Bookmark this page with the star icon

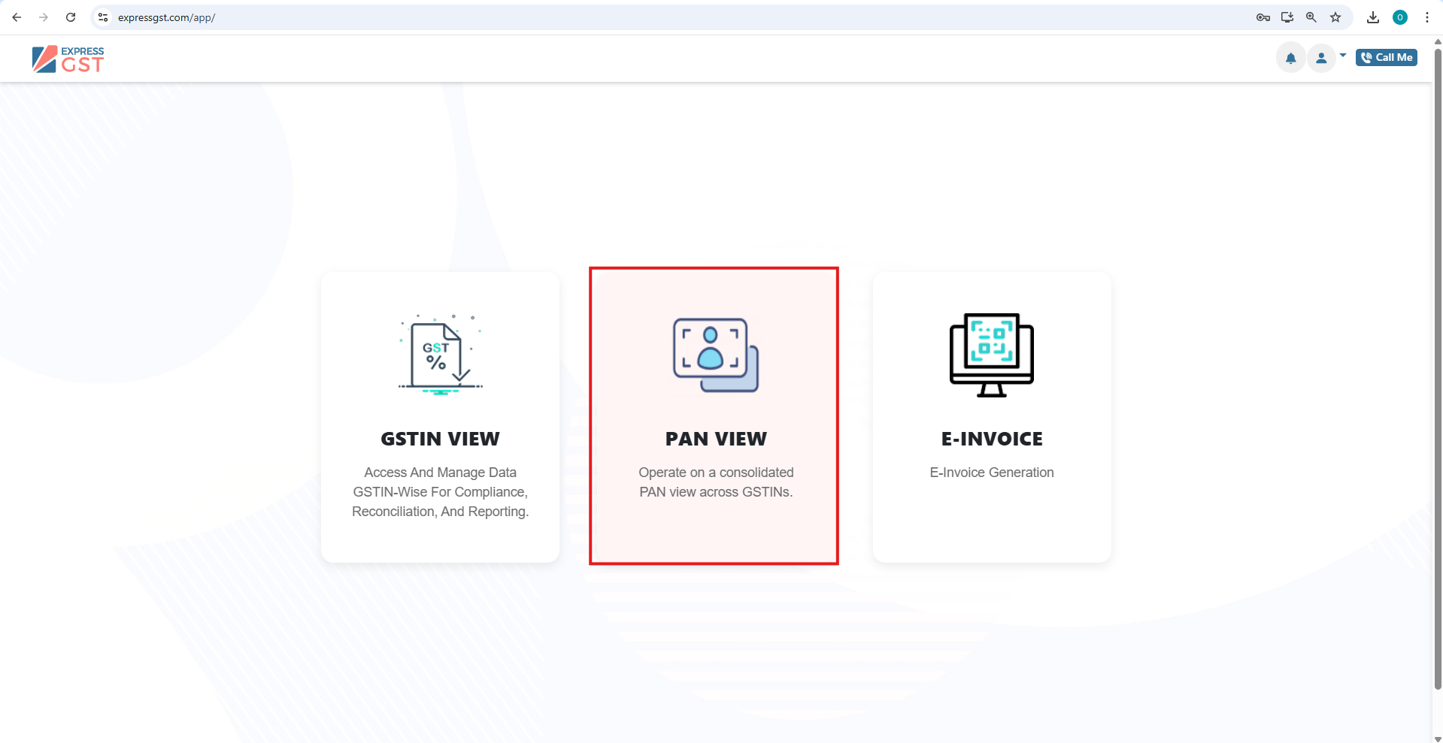[1335, 17]
